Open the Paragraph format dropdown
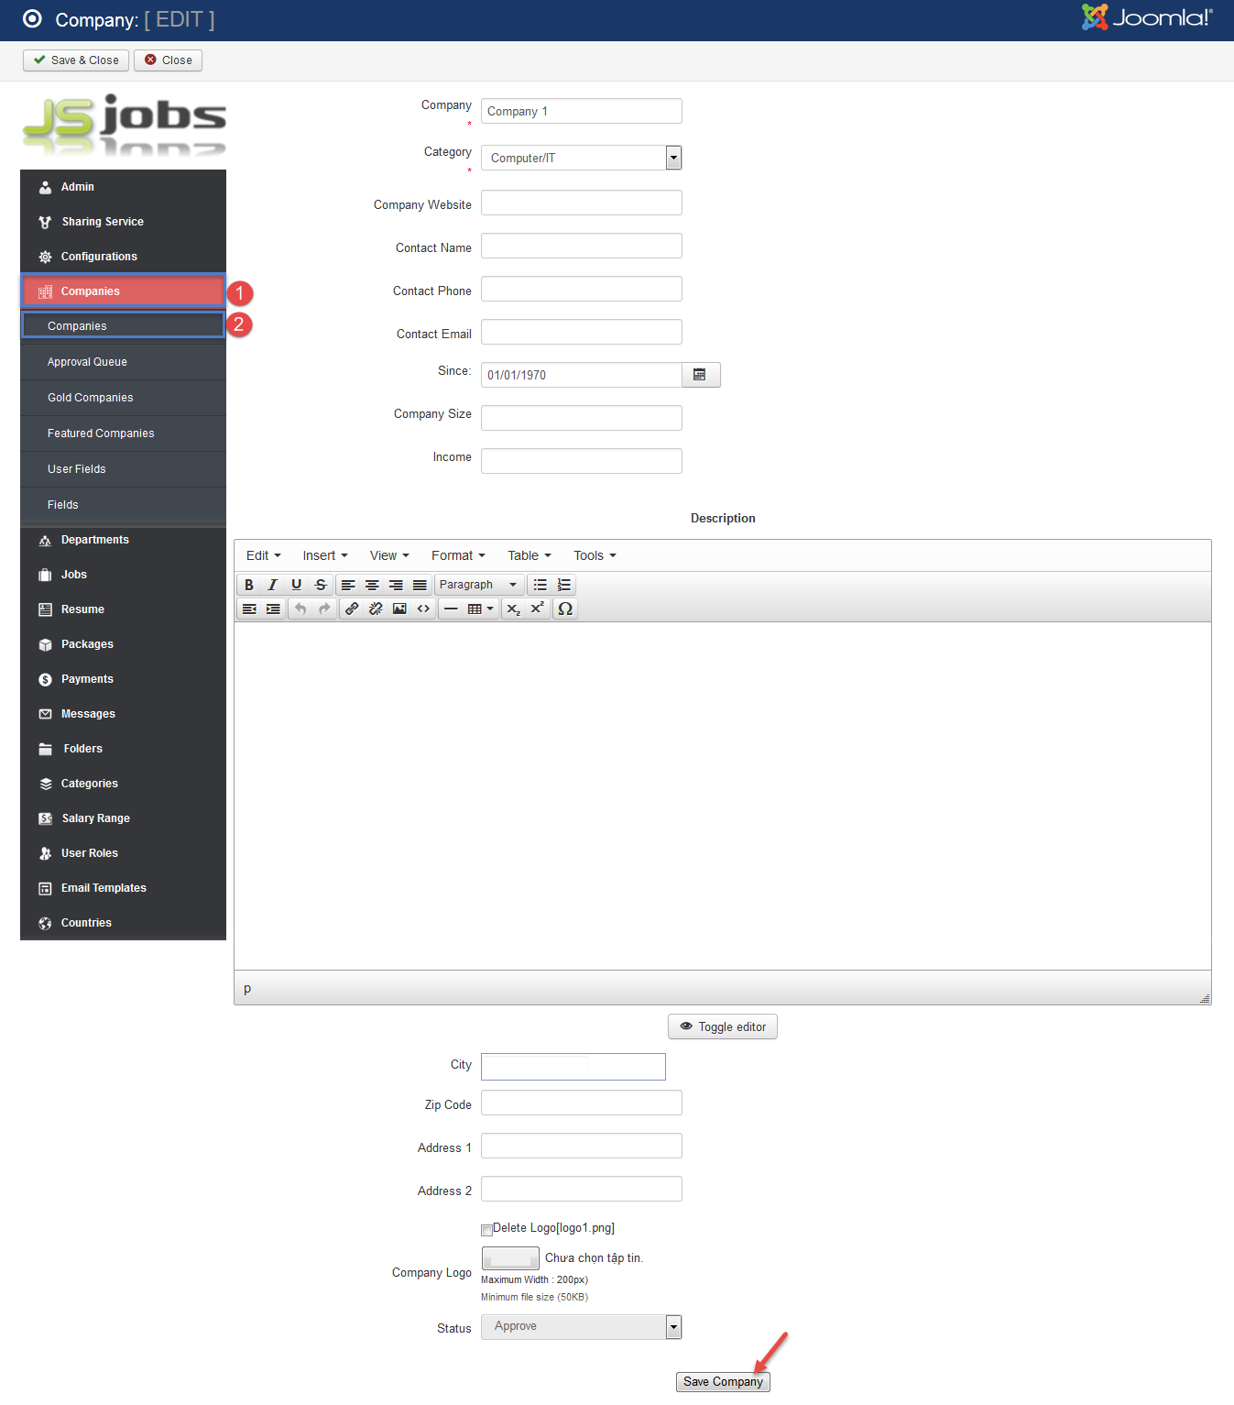 click(x=479, y=585)
